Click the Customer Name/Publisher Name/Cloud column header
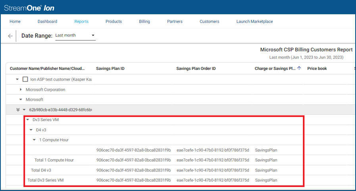This screenshot has height=191, width=356. 47,69
